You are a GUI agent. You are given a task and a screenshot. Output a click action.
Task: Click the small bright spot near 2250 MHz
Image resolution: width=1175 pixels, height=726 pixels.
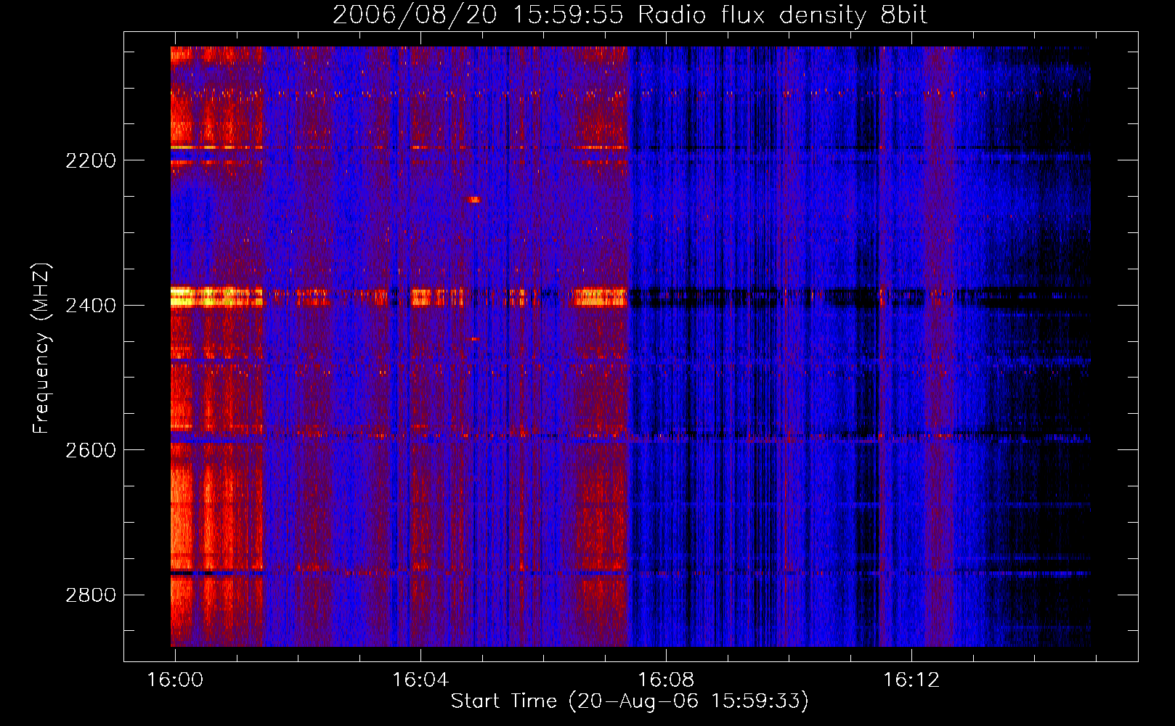tap(474, 200)
